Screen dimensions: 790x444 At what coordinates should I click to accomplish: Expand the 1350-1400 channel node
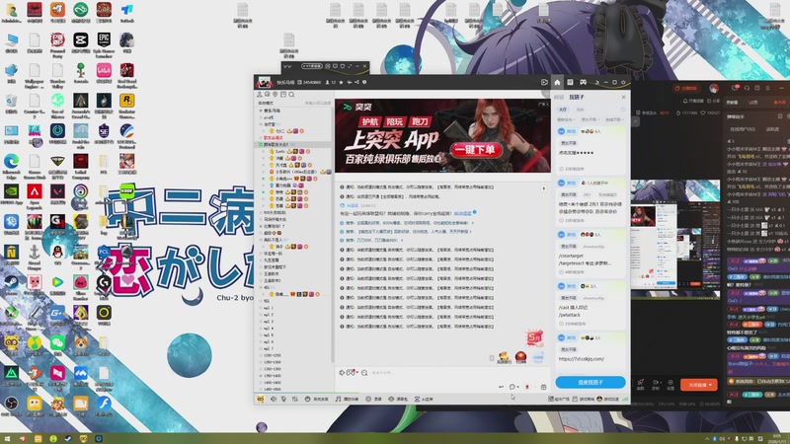pos(261,376)
